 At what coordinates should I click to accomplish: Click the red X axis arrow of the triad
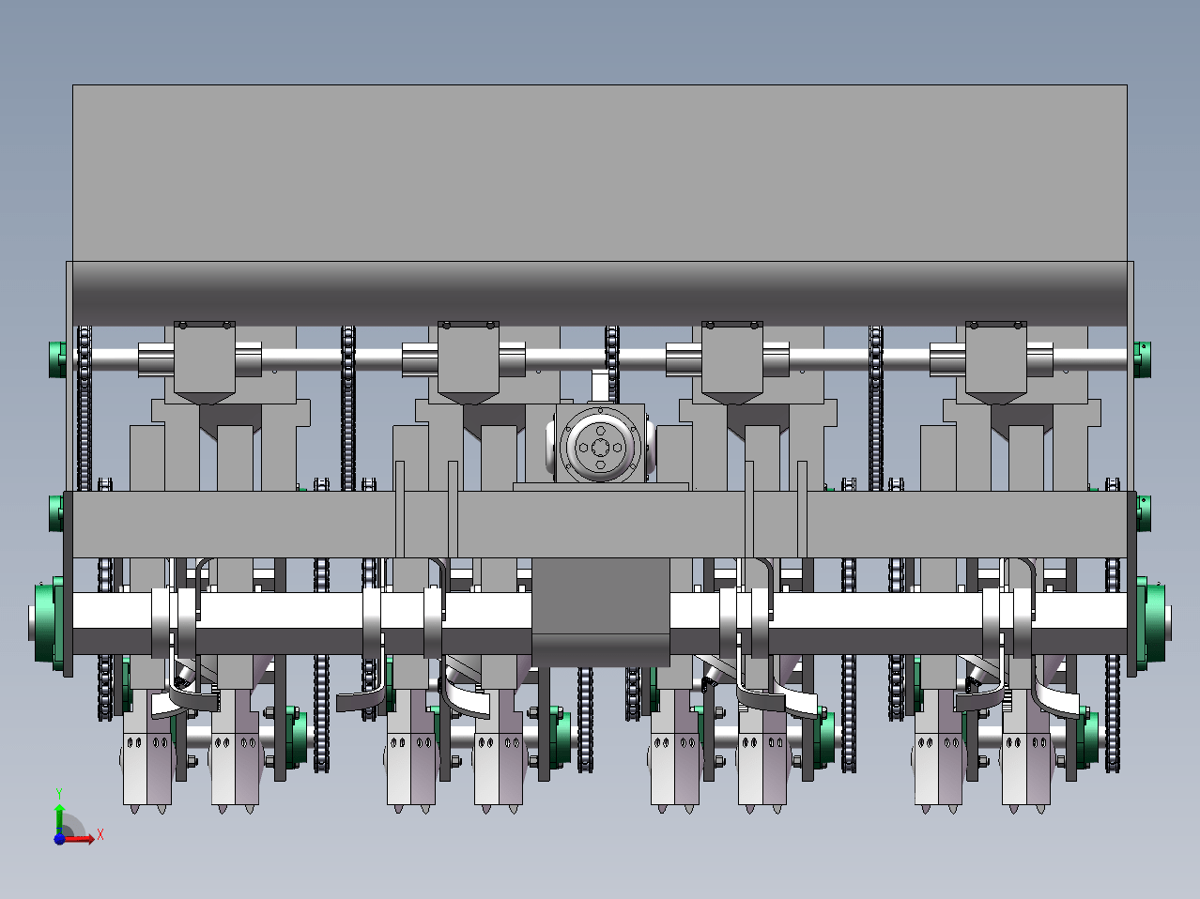[x=79, y=839]
